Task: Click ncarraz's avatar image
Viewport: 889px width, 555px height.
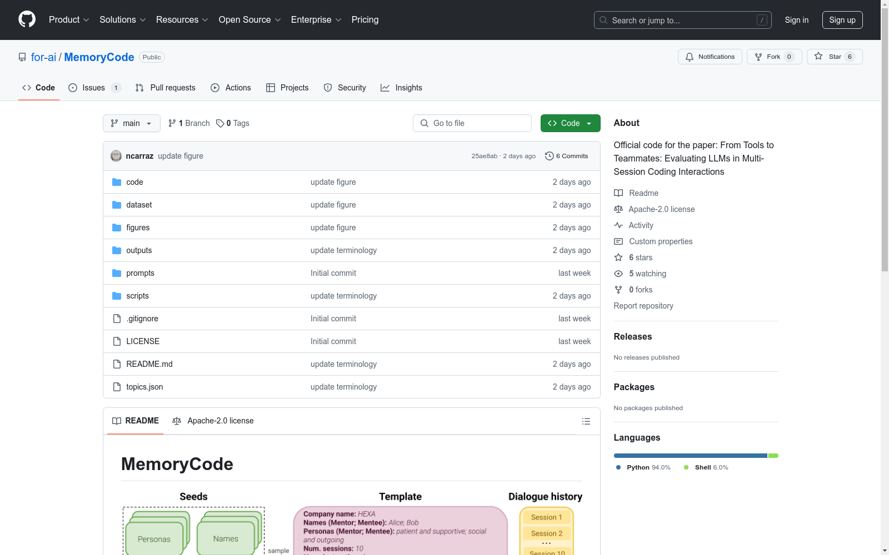Action: click(x=116, y=156)
